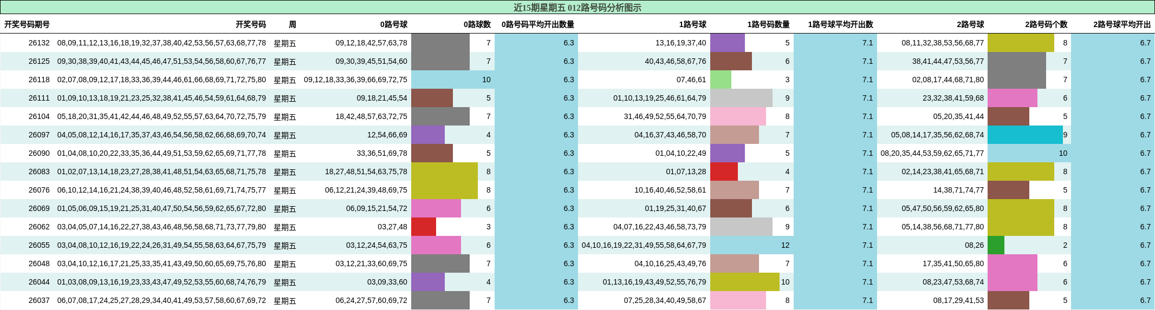The width and height of the screenshot is (1155, 310).
Task: Click the pink 0路球数 bar in row 26069
Action: click(x=436, y=208)
